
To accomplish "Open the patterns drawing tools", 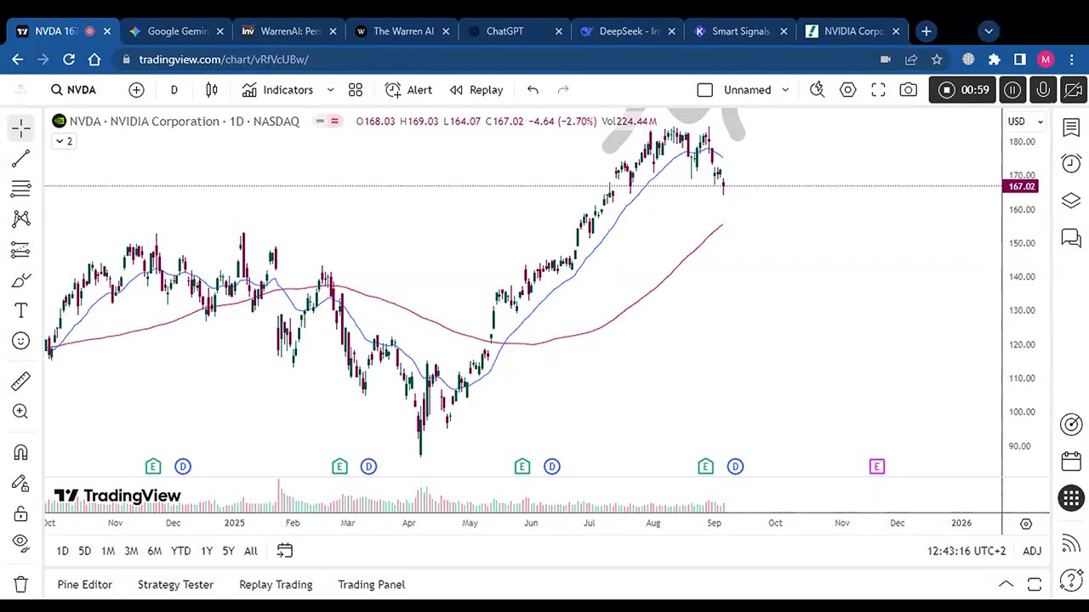I will point(21,219).
